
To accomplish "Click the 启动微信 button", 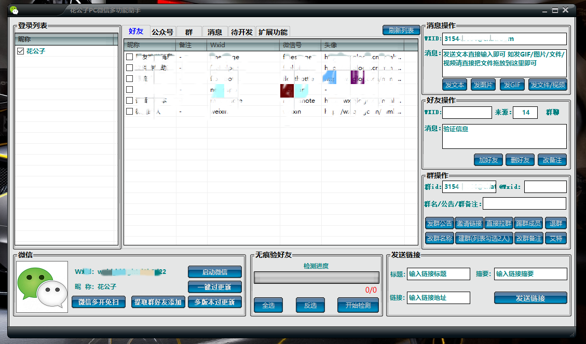I will point(215,272).
